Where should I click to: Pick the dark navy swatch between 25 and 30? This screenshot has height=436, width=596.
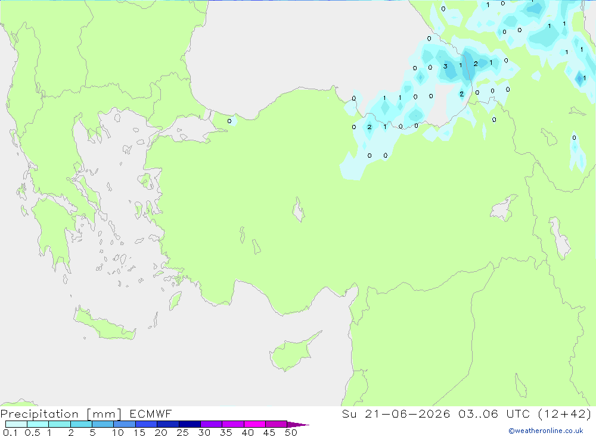pyautogui.click(x=190, y=424)
